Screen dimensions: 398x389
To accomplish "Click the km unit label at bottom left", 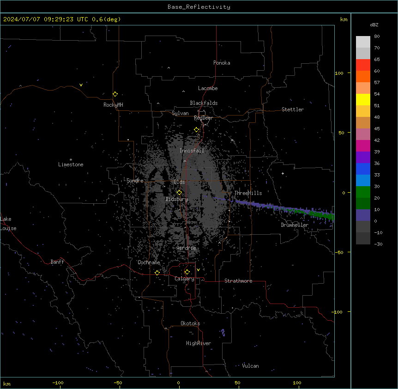I will 7,383.
